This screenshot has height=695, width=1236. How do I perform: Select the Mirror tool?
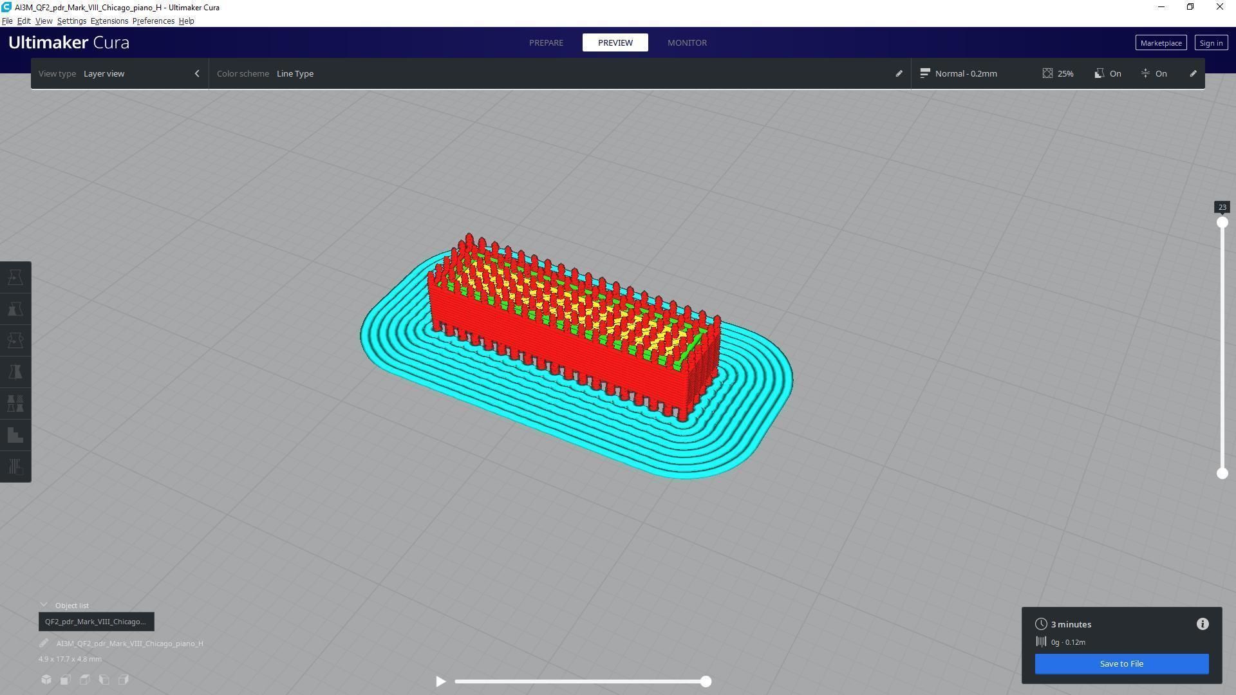(15, 373)
